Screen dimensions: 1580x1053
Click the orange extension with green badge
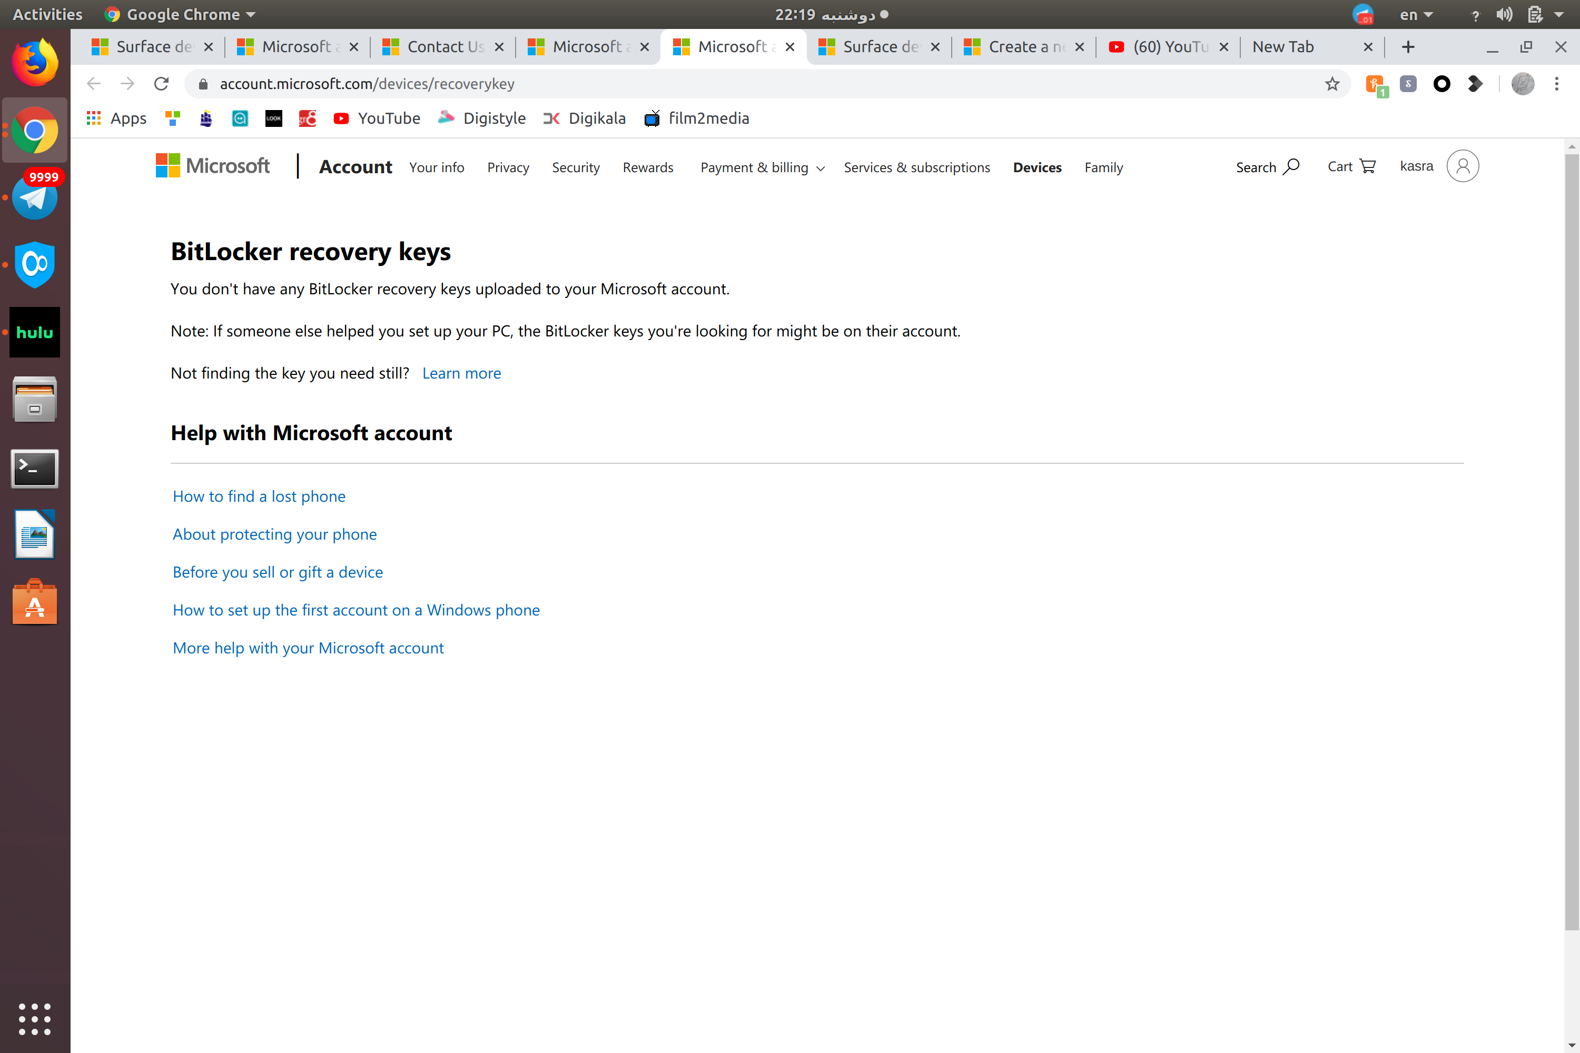coord(1377,85)
